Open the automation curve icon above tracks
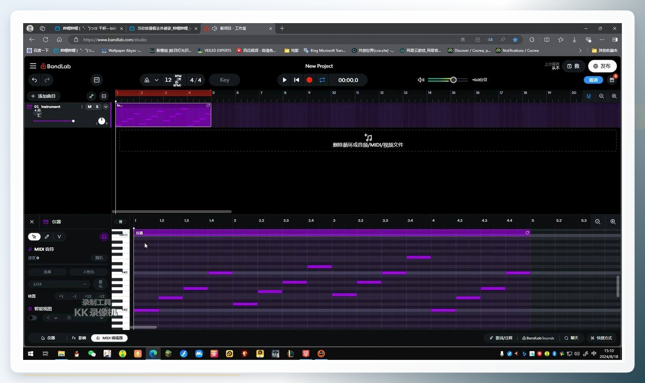Viewport: 645px width, 383px height. (91, 96)
